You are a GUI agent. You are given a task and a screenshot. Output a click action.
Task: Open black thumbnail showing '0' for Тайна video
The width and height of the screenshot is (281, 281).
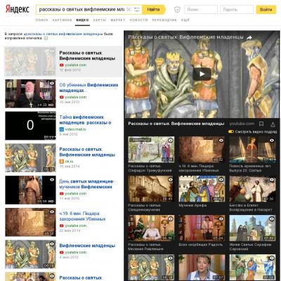(x=30, y=126)
